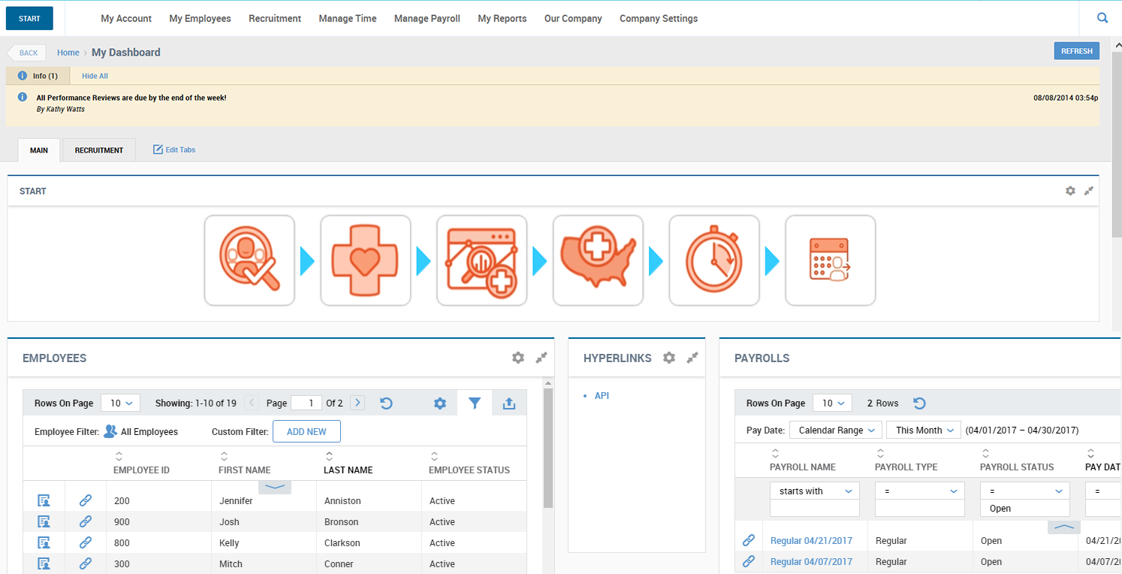Click the link icon for Josh Bronson

tap(86, 521)
